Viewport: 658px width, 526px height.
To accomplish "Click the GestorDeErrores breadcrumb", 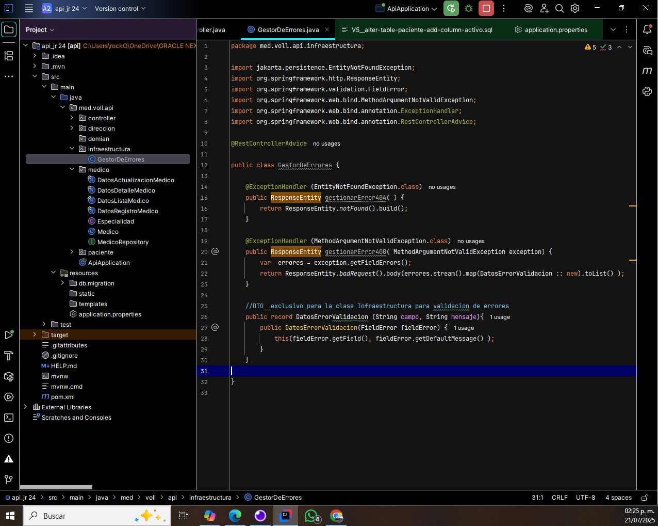I will point(273,498).
